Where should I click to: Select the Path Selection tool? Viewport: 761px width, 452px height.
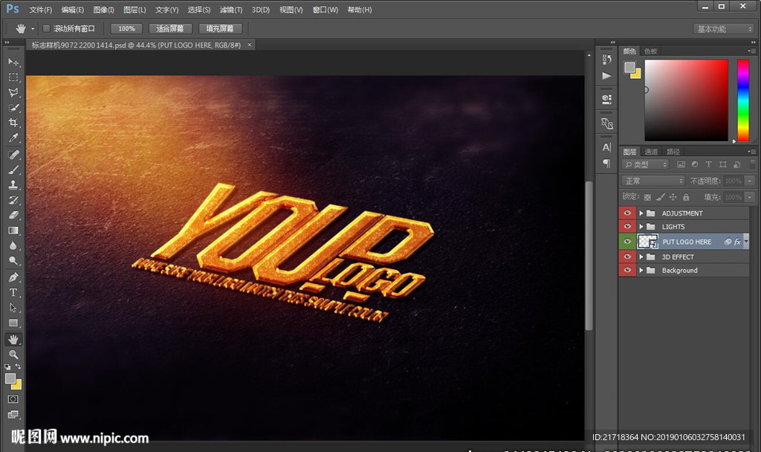pyautogui.click(x=13, y=308)
